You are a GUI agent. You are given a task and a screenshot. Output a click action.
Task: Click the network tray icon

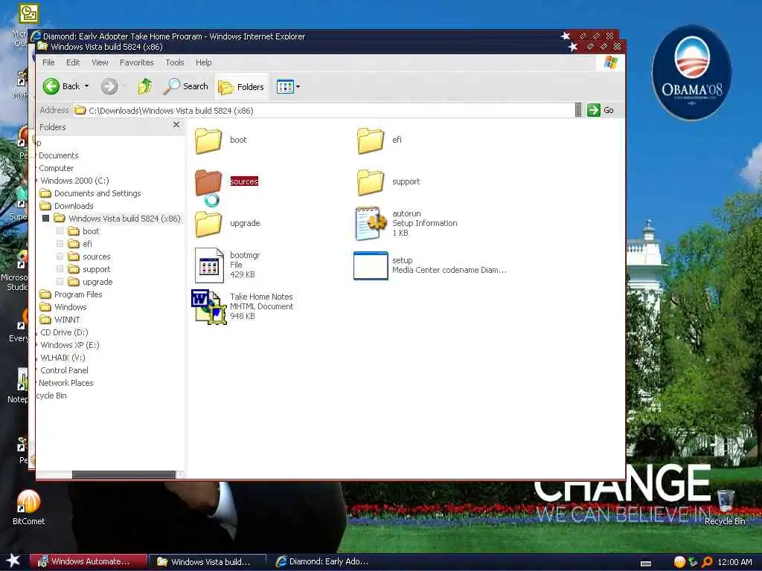pos(693,562)
